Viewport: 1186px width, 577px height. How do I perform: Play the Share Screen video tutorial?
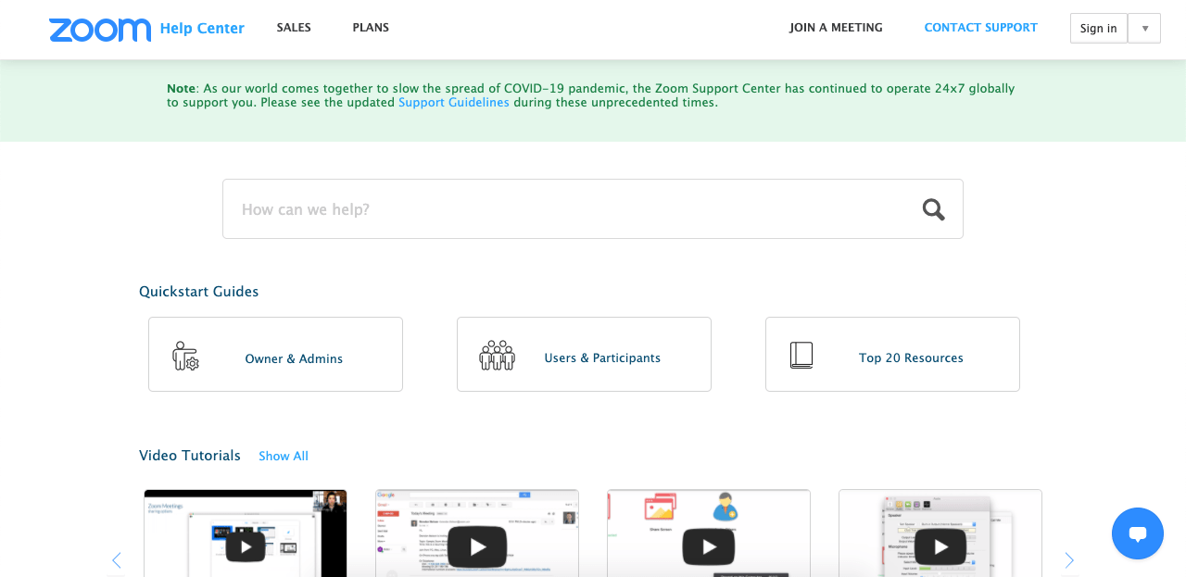click(709, 546)
